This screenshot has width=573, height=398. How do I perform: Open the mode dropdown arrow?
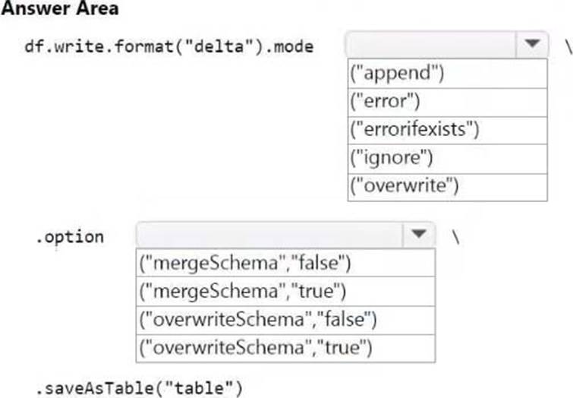533,44
